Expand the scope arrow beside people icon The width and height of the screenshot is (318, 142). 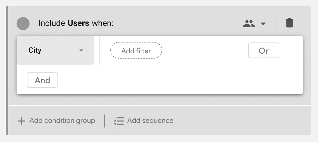263,24
